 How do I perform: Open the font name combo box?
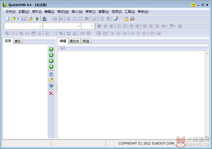pos(62,26)
